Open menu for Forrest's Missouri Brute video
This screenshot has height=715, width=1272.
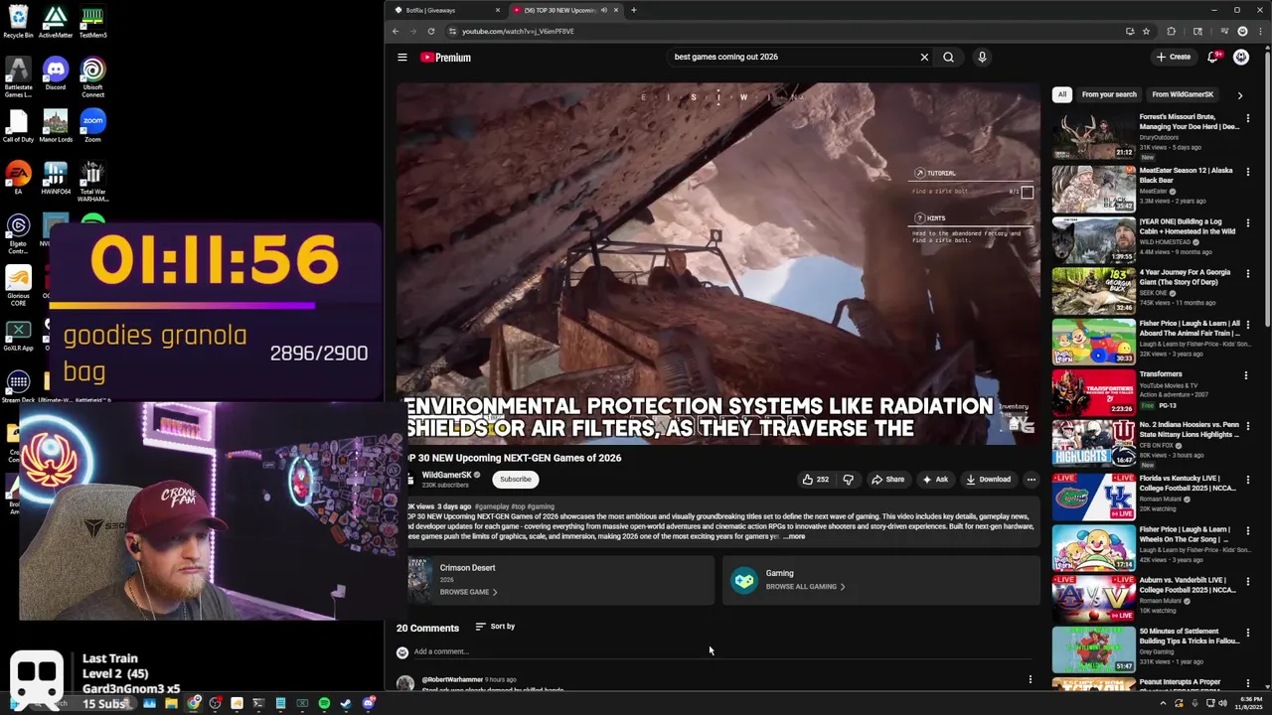(x=1246, y=117)
